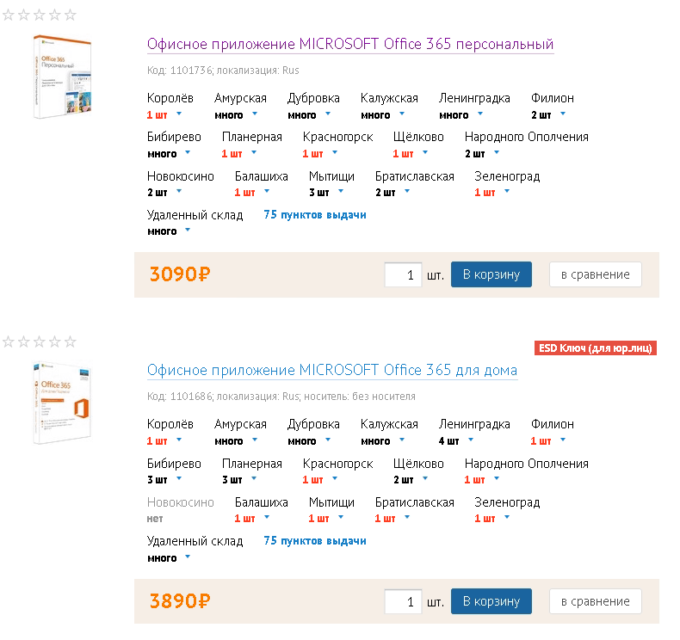Open Зеленоград arrow for the first product
This screenshot has height=640, width=680.
pyautogui.click(x=506, y=191)
